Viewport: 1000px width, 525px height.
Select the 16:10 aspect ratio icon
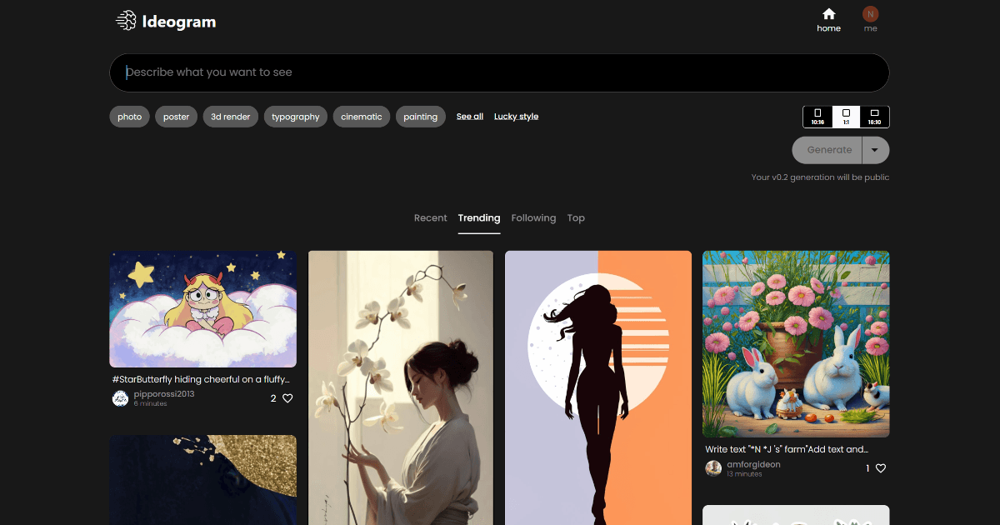(874, 117)
